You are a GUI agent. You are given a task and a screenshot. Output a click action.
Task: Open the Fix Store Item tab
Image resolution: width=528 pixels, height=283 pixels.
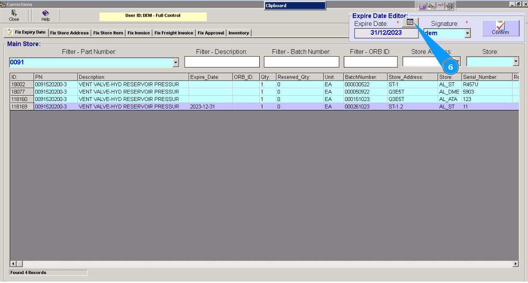click(108, 33)
